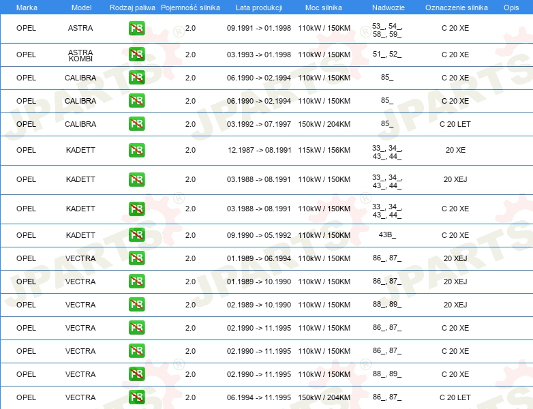
Task: Click the 2.0 capacity in the KADETT 43B_ row
Action: [190, 235]
